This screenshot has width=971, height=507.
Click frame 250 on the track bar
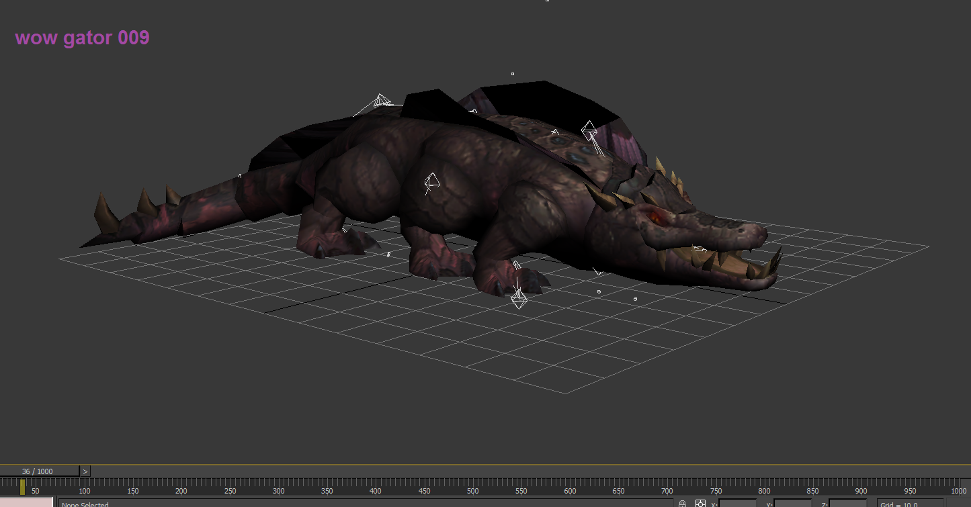tap(230, 491)
